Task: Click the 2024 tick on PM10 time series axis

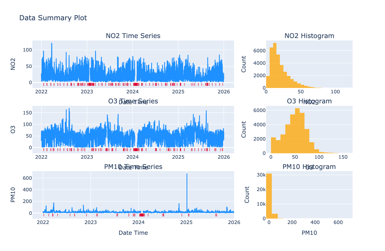Action: pyautogui.click(x=139, y=222)
